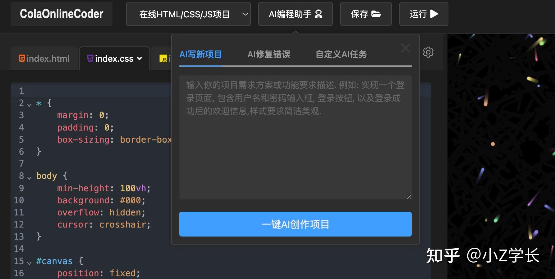Click the 运行 run button
Viewport: 555px width, 279px height.
click(x=424, y=14)
